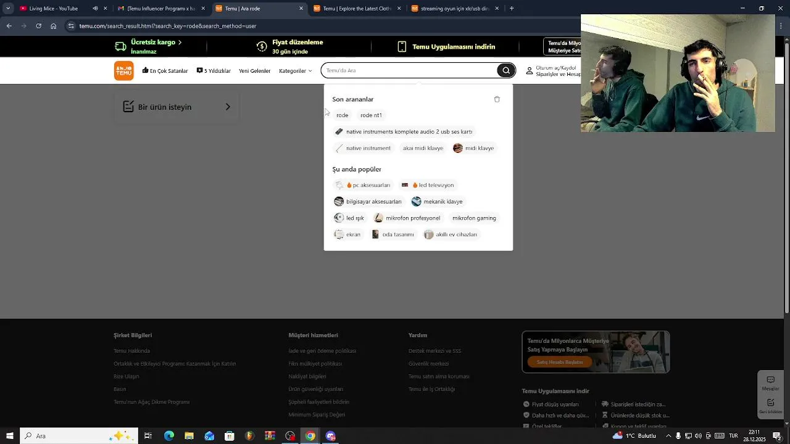Screen dimensions: 790x444
Task: Select 'akıllı ev cihazları' popular search
Action: click(x=451, y=234)
